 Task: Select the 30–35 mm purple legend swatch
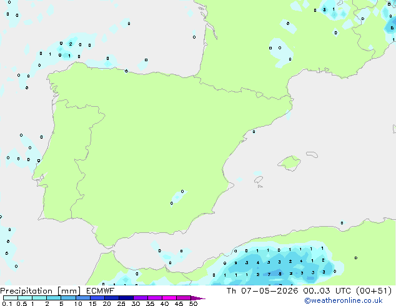tap(140, 298)
